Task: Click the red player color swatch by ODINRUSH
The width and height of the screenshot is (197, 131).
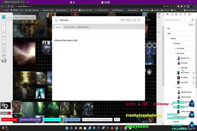Action: click(10, 113)
